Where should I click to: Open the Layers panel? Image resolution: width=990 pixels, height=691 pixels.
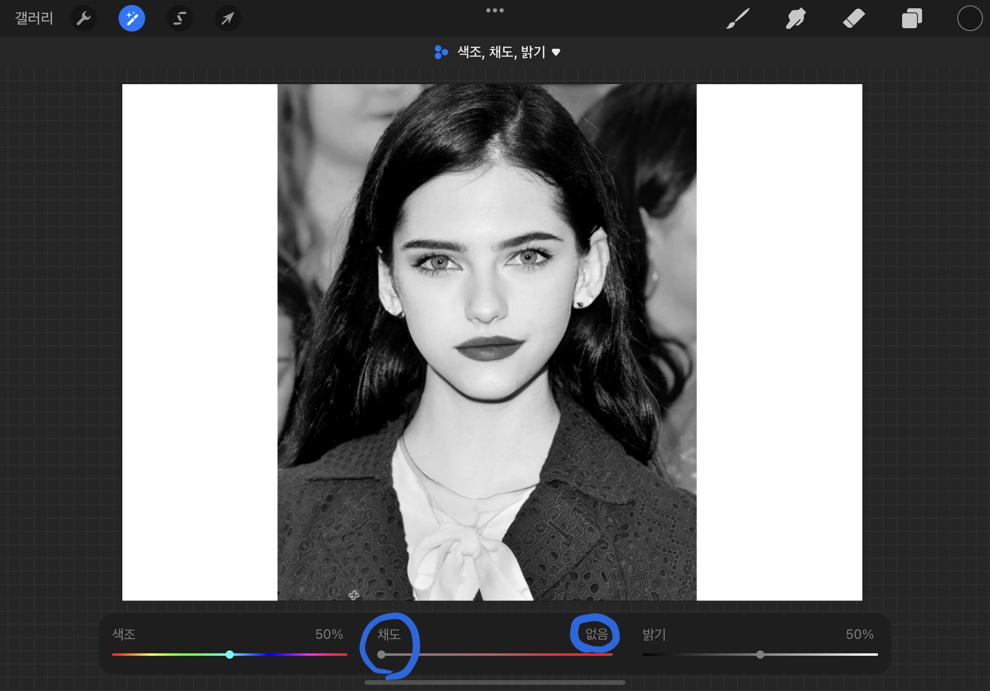[x=912, y=19]
